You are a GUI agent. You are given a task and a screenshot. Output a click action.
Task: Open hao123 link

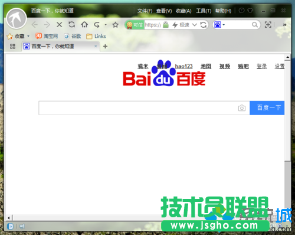coord(183,66)
